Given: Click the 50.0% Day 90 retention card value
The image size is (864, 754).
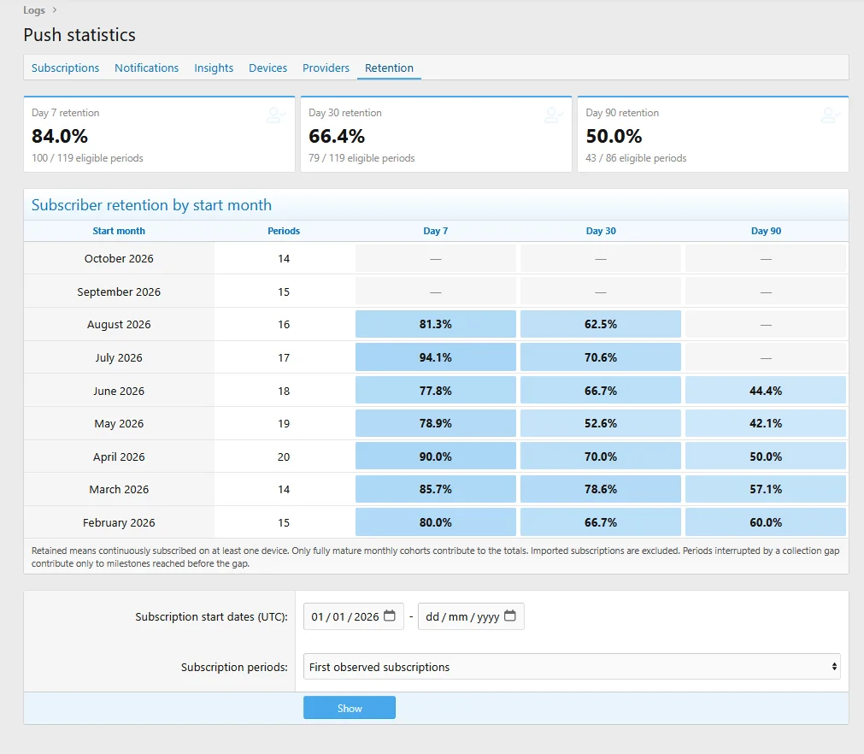Looking at the screenshot, I should 614,136.
